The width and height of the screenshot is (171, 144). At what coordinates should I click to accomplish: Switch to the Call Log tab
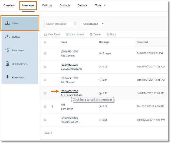[x=47, y=5]
